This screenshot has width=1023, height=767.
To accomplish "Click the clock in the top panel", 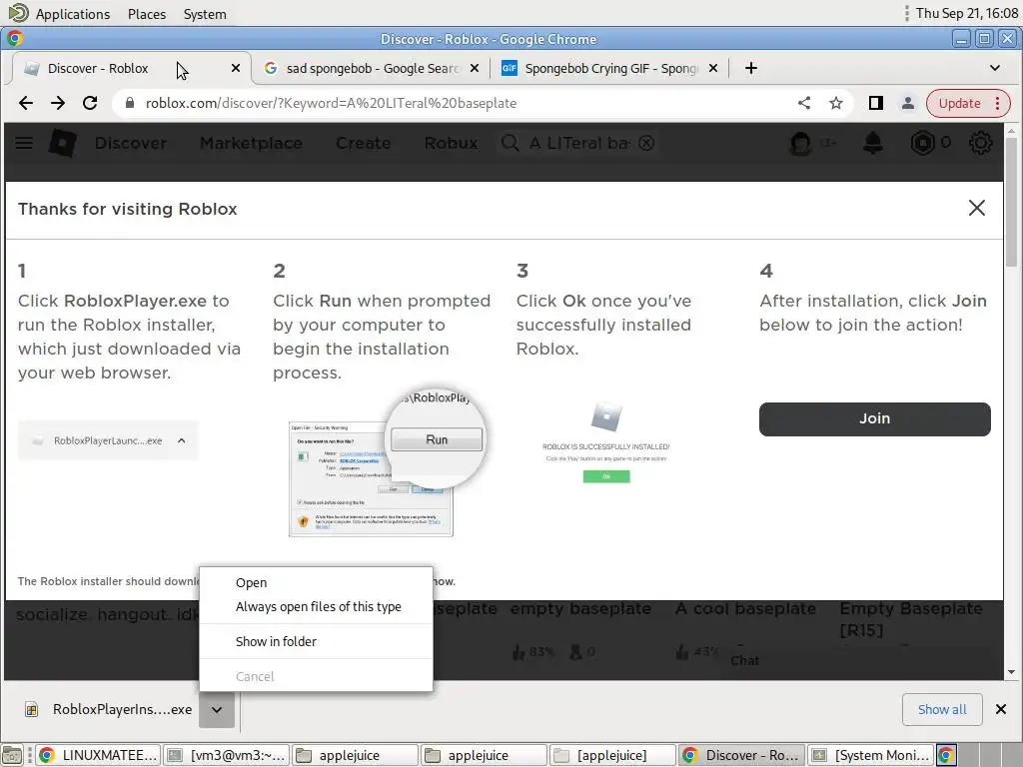I will click(x=966, y=13).
